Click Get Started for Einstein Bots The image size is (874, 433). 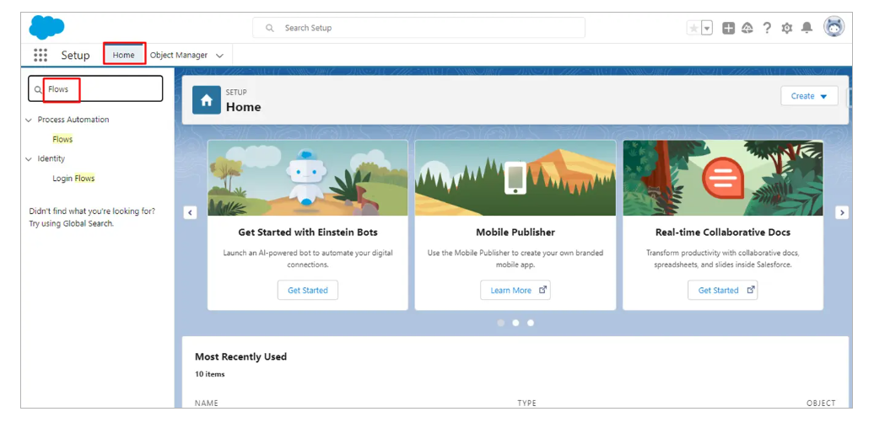tap(308, 290)
